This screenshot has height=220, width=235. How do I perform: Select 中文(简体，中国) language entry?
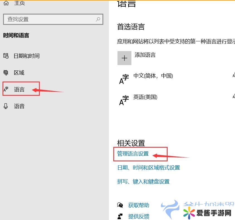coord(153,76)
